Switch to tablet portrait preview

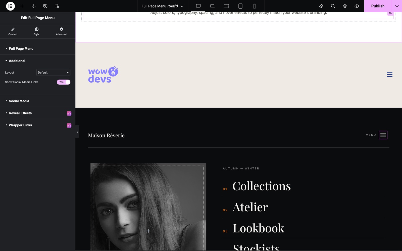[x=240, y=6]
